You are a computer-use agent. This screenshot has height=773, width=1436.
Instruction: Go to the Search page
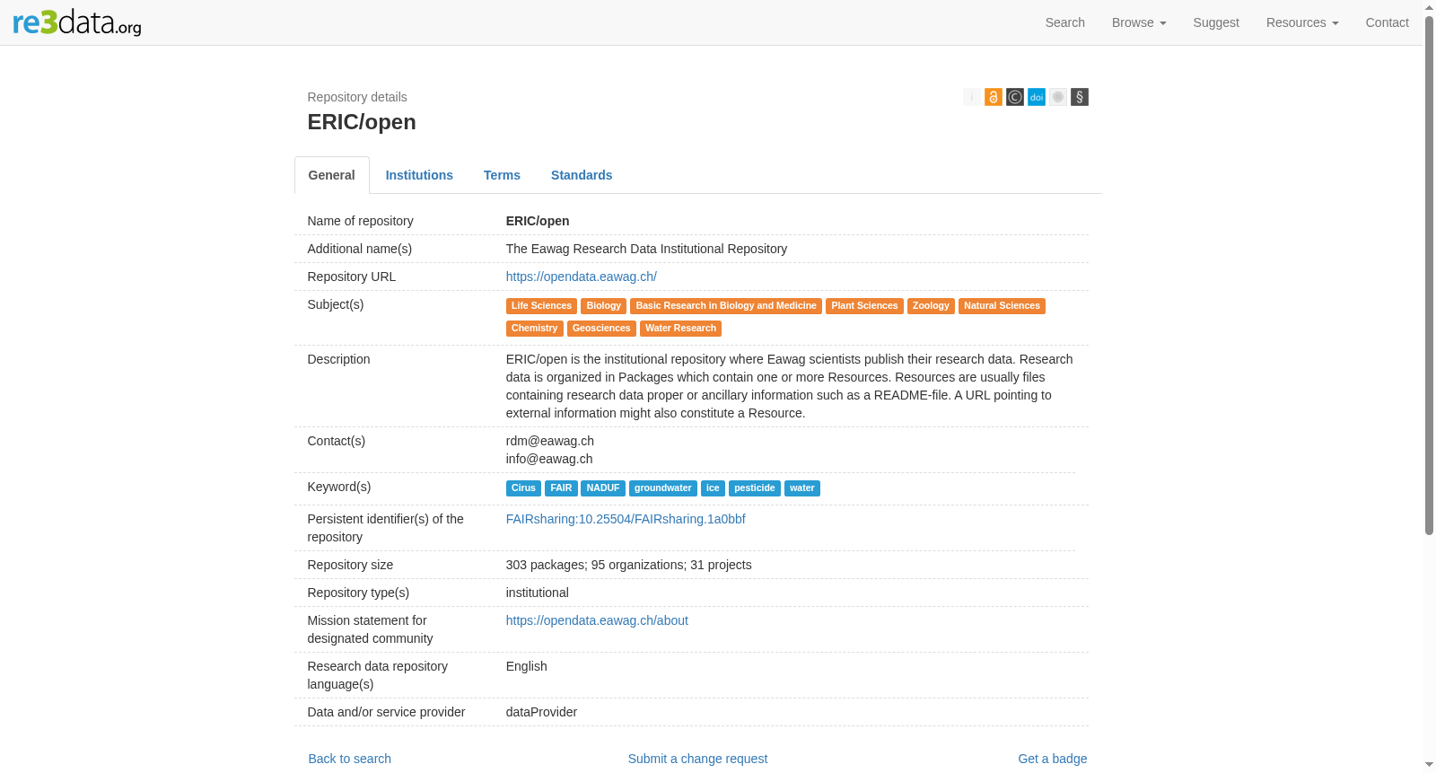pyautogui.click(x=1065, y=22)
